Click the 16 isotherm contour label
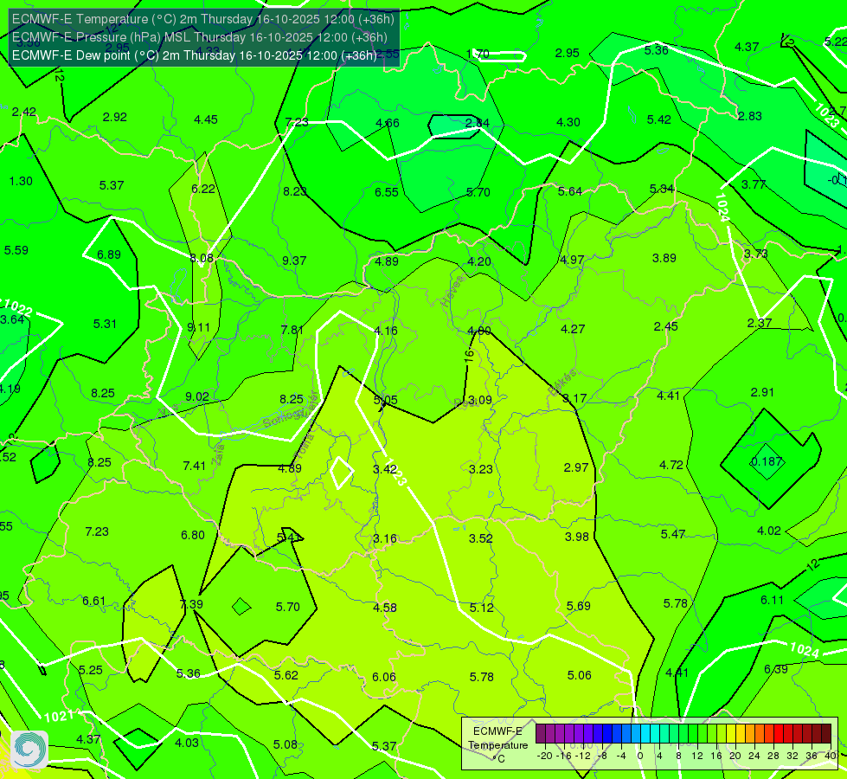Viewport: 847px width, 779px height. 469,355
